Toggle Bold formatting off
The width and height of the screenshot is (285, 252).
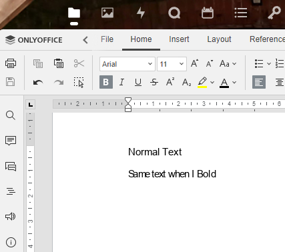pyautogui.click(x=106, y=82)
